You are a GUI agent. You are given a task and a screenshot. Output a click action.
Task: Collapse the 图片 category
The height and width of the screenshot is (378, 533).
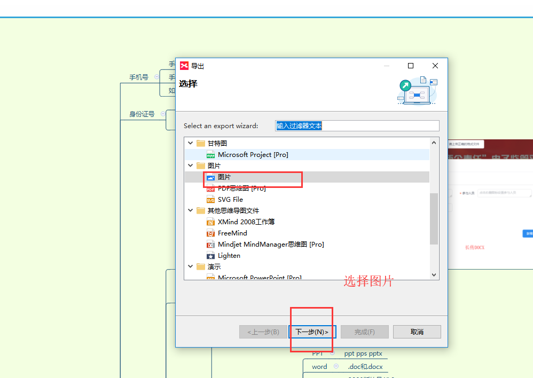(x=190, y=166)
